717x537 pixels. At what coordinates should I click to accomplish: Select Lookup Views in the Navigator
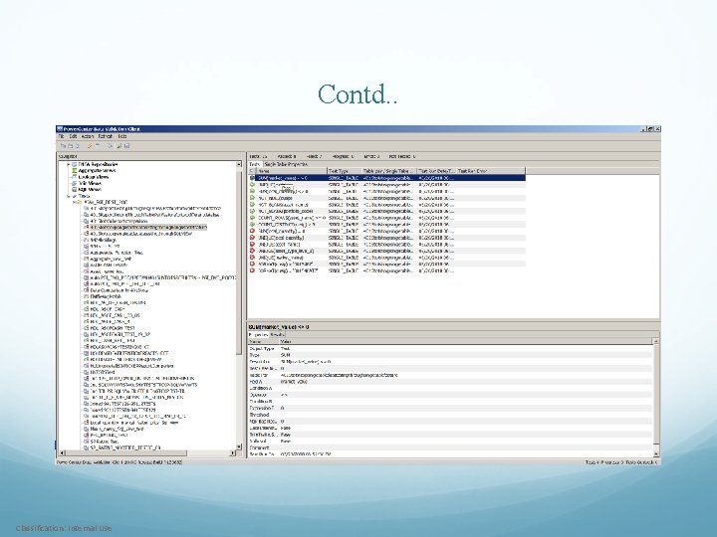[94, 177]
